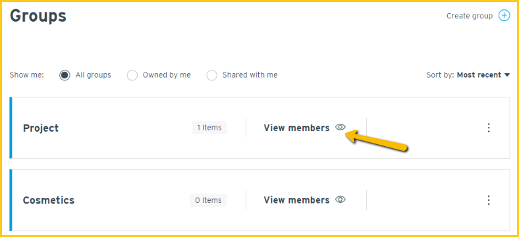Screen dimensions: 519x237
Task: Click the eye icon in Project row
Action: (341, 127)
